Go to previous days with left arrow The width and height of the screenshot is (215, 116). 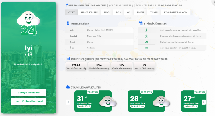coord(68,102)
